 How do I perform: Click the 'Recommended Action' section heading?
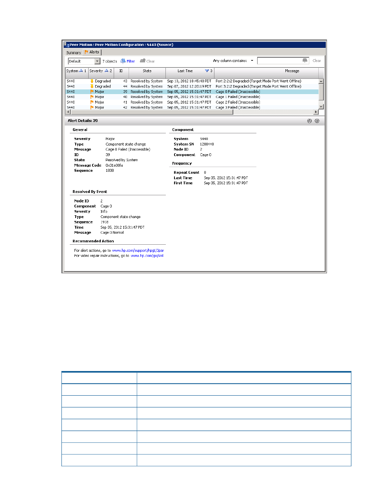pos(93,241)
